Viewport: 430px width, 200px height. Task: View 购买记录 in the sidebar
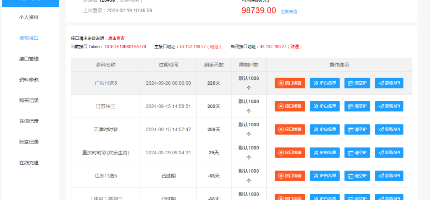[x=29, y=100]
